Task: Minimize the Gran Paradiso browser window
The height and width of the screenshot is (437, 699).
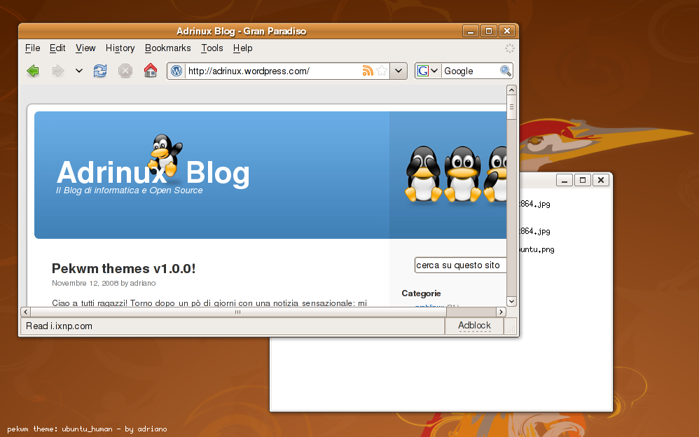Action: click(470, 31)
